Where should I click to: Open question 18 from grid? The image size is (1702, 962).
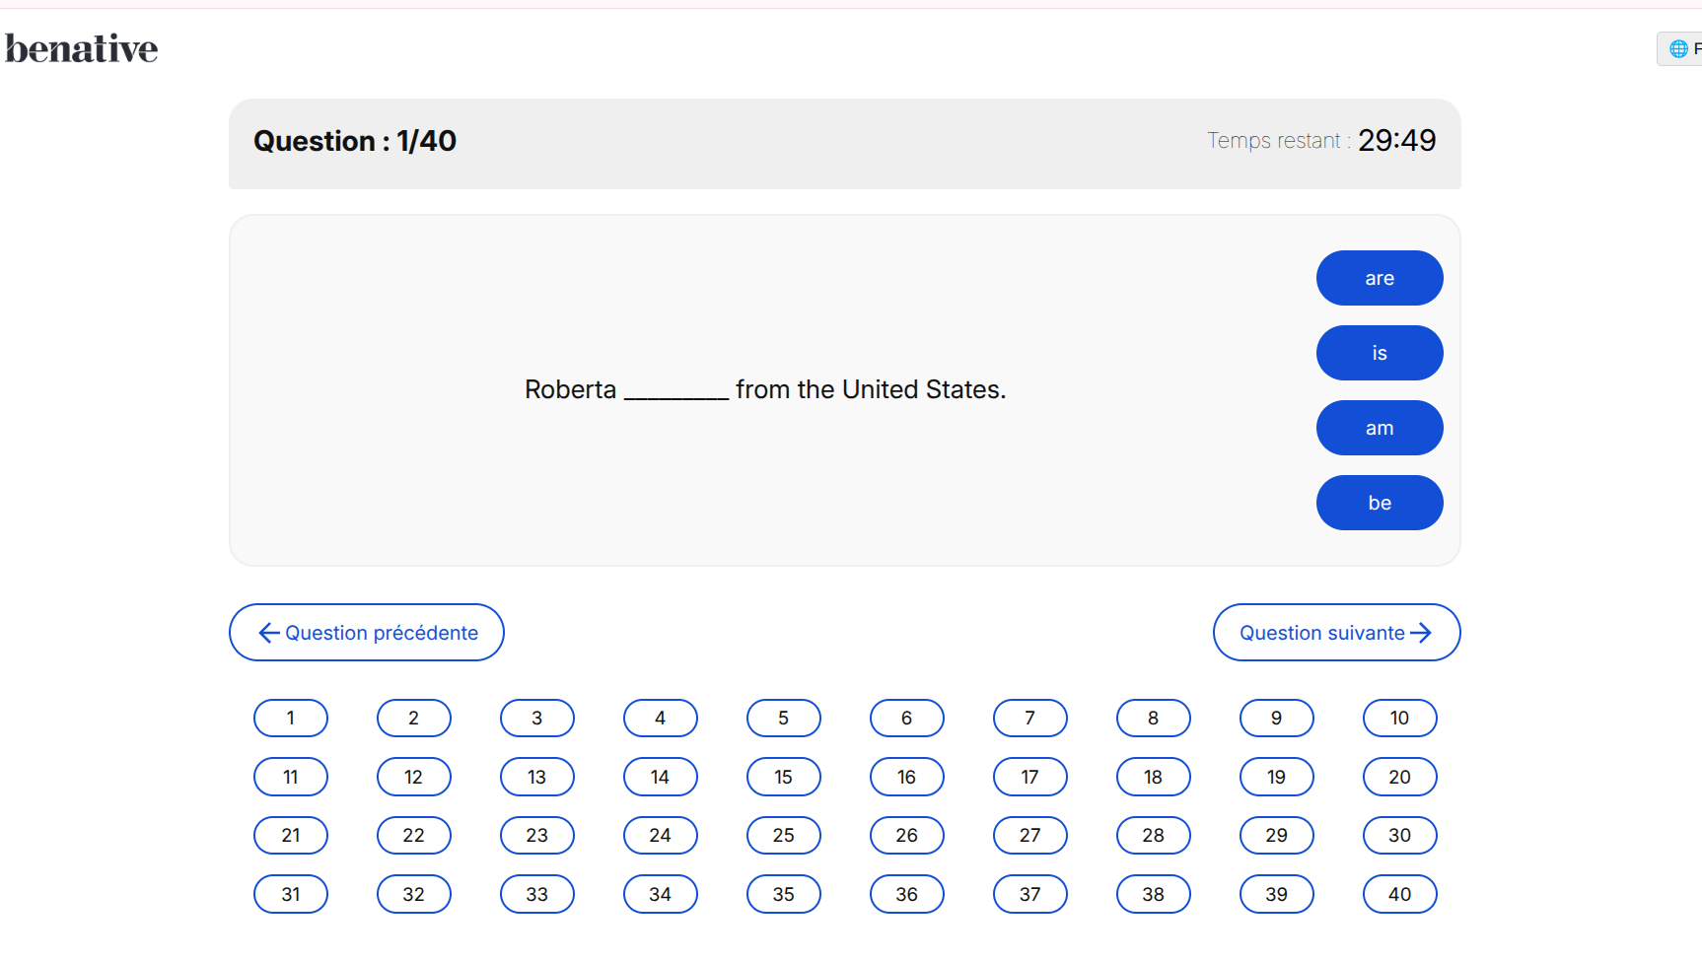(1154, 777)
